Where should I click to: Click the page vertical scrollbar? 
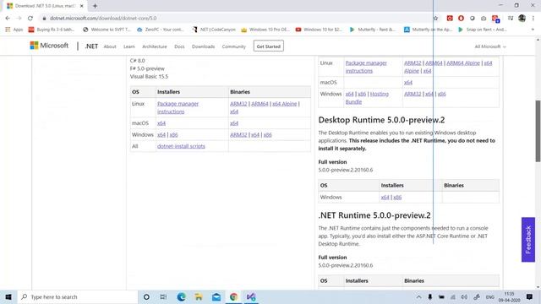tap(538, 131)
